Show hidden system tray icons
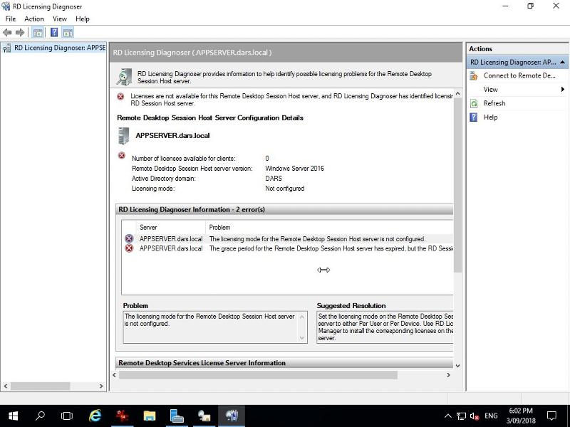 [448, 416]
